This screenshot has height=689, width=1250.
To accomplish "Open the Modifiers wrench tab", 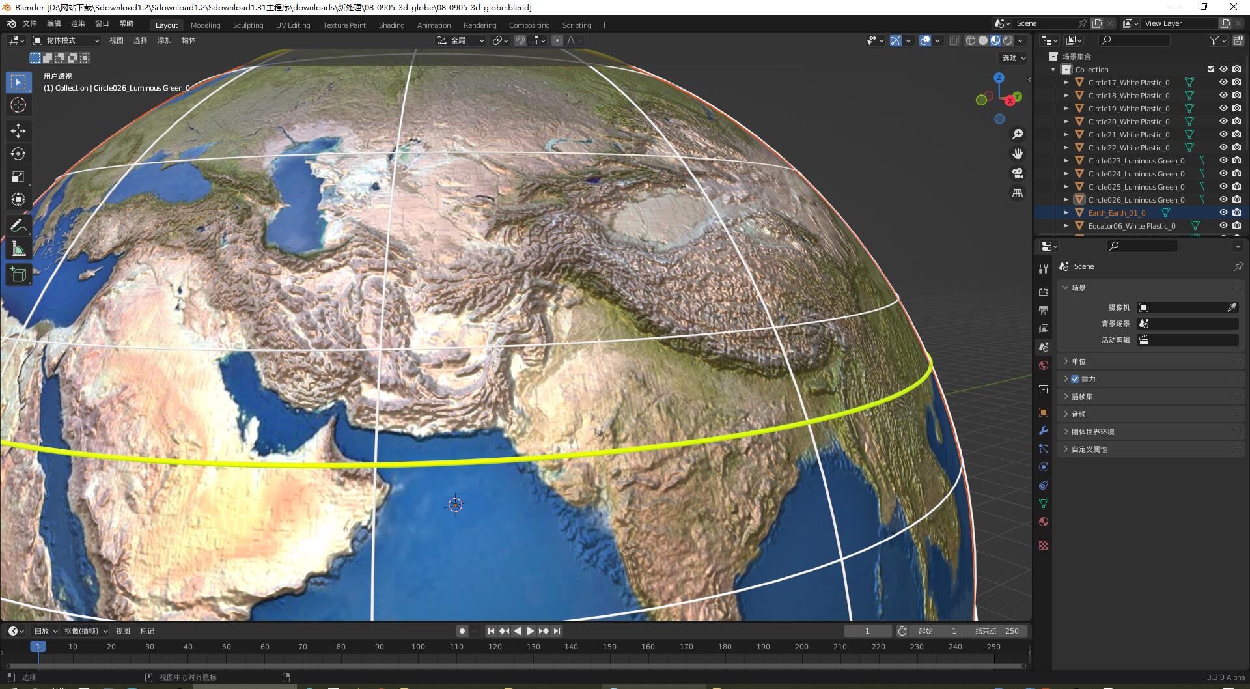I will coord(1044,430).
